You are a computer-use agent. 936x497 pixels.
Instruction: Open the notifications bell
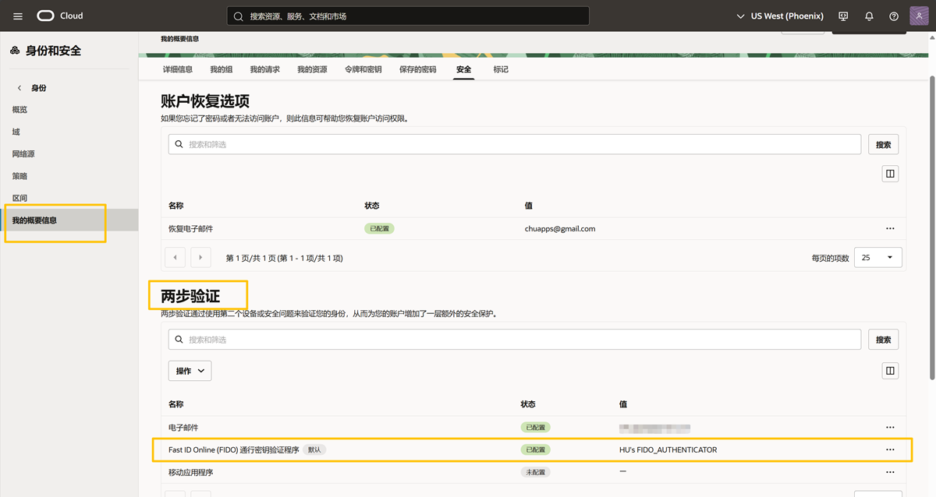point(869,16)
